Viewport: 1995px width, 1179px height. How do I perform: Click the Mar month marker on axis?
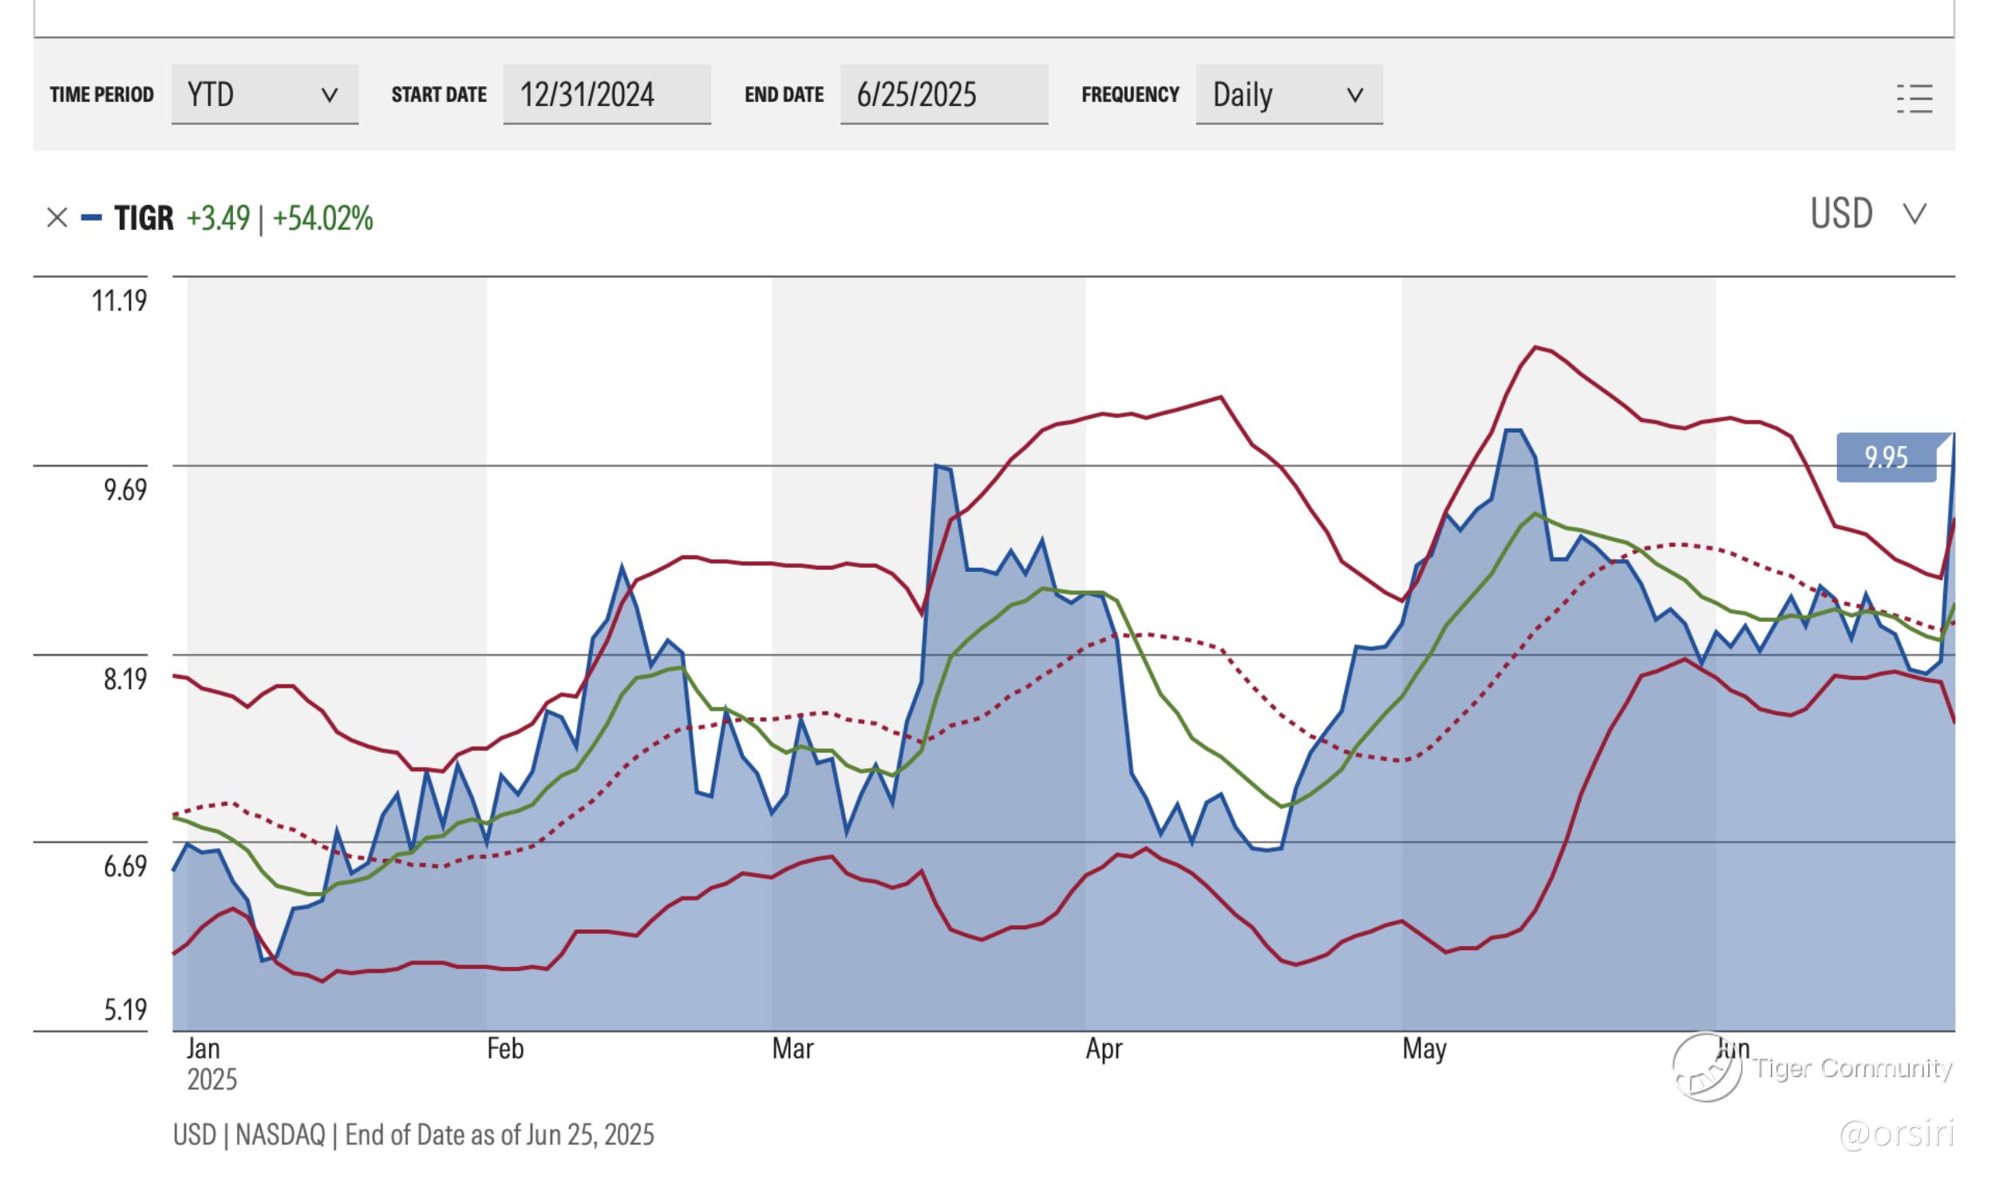(792, 1048)
